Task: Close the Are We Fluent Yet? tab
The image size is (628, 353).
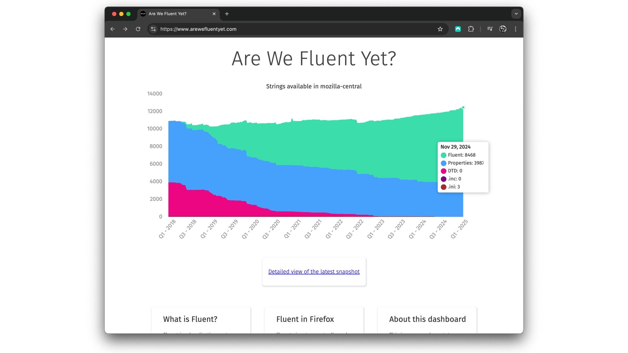Action: [214, 14]
